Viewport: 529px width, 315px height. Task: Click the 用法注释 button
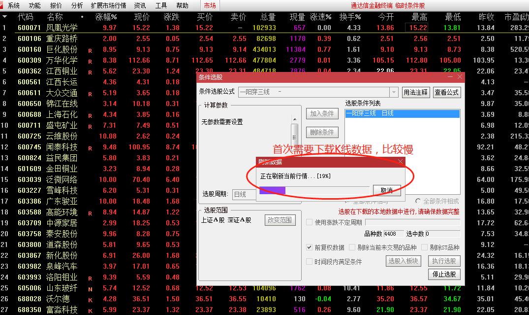point(416,92)
